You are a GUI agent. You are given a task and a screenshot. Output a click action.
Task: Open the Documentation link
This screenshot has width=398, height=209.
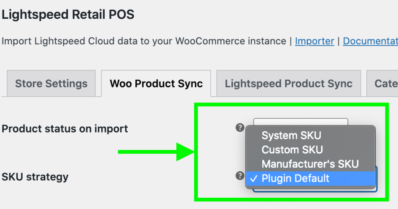click(x=370, y=41)
